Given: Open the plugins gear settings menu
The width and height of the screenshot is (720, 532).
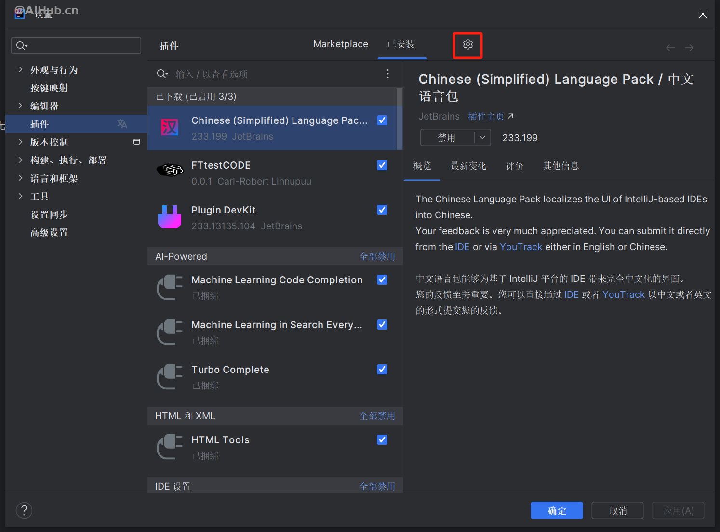Looking at the screenshot, I should point(467,44).
